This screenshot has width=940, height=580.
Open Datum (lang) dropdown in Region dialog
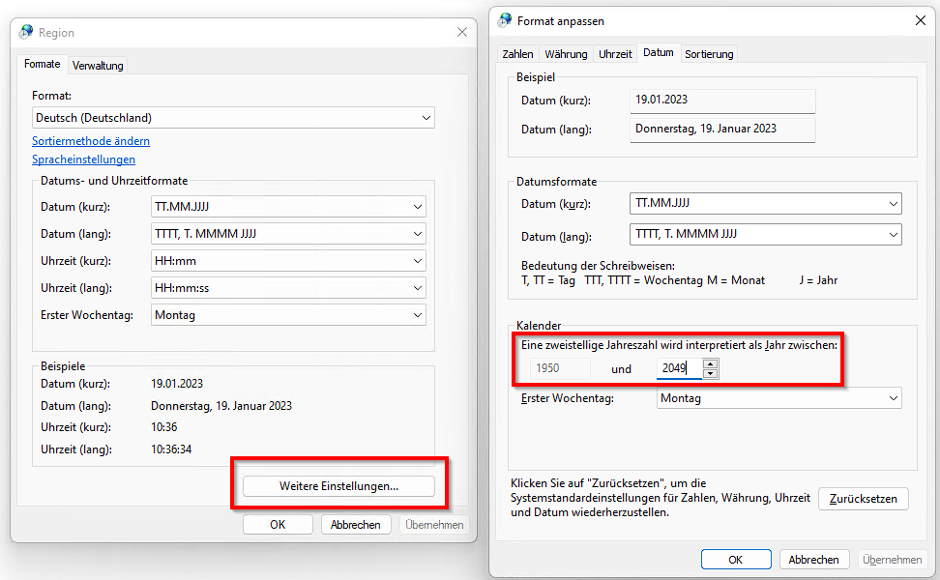click(x=288, y=234)
